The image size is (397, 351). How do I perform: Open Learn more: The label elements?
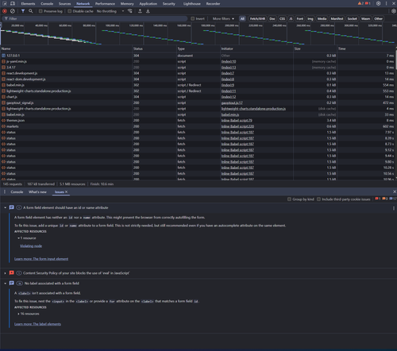coord(37,324)
